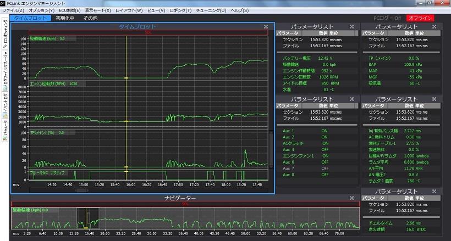Viewport: 451px width, 241px height.
Task: Click the PCLink application icon in title bar
Action: coord(3,3)
